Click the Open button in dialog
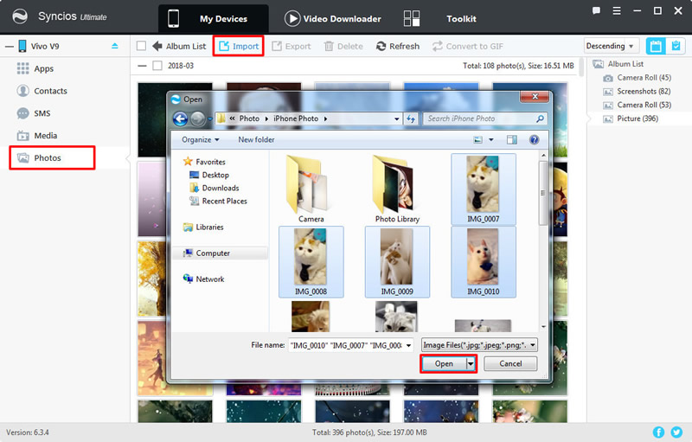692x442 pixels. pyautogui.click(x=444, y=364)
